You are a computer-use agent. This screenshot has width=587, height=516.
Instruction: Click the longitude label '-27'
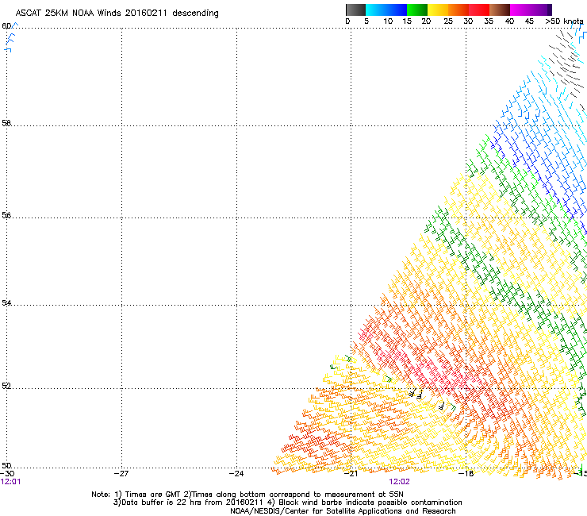[121, 473]
